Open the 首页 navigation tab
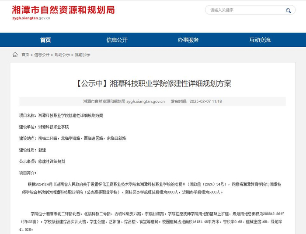Screen dimensions: 306x234 click(45, 40)
